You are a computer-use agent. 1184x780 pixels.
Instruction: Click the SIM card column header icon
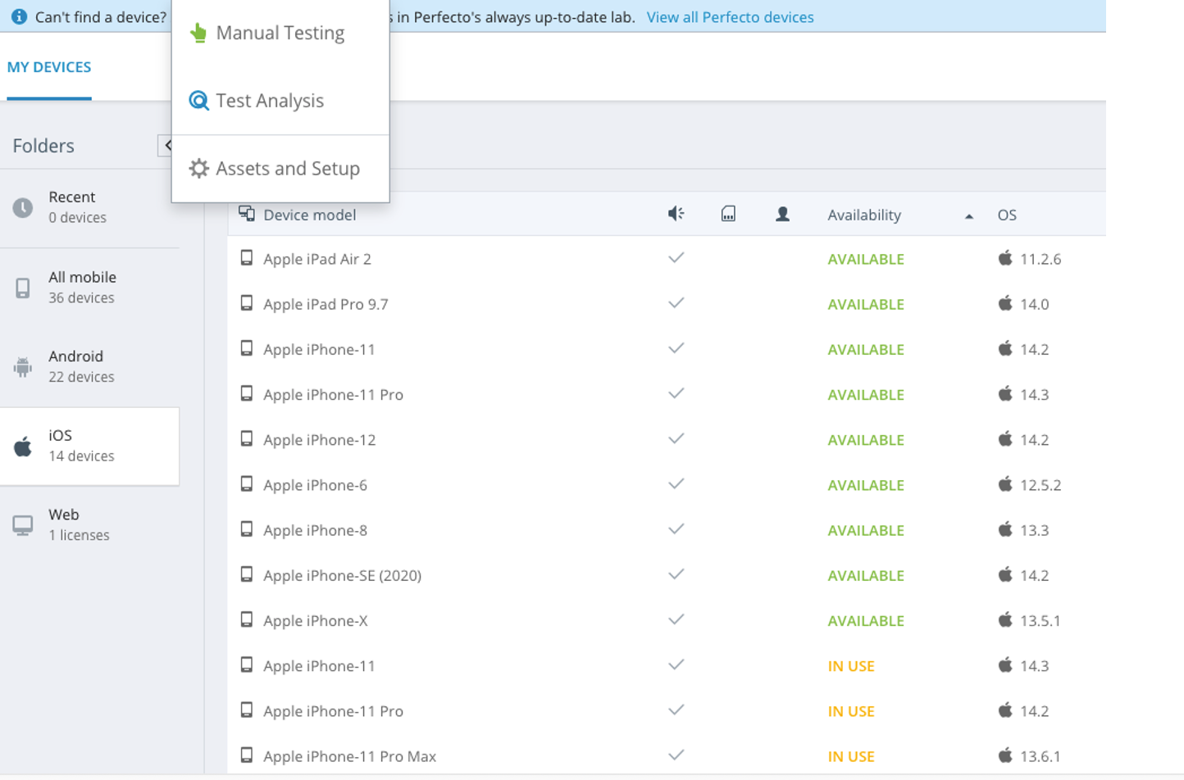728,214
